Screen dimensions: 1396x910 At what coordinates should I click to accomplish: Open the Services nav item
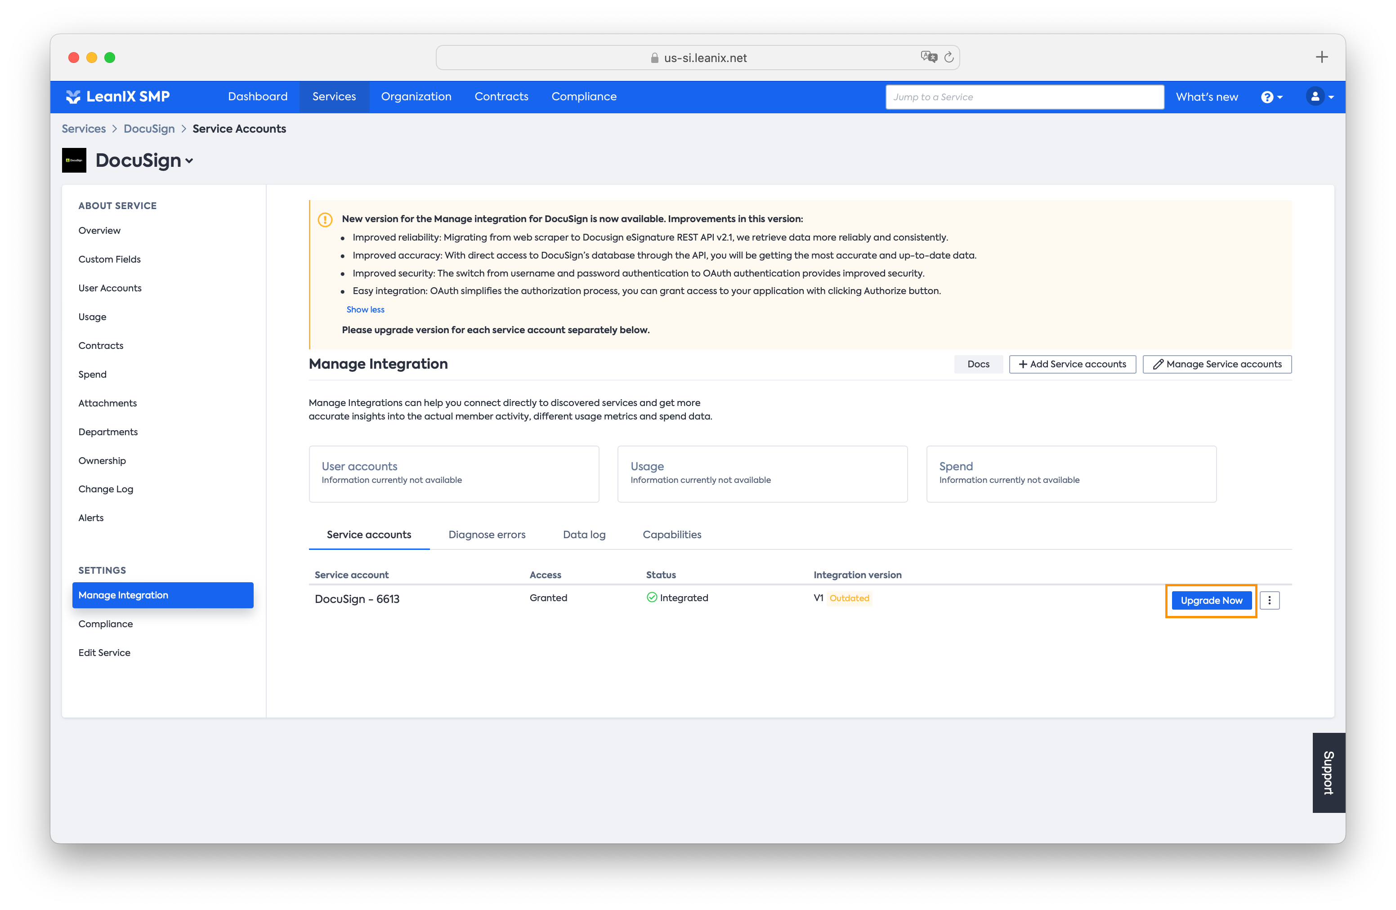[334, 97]
